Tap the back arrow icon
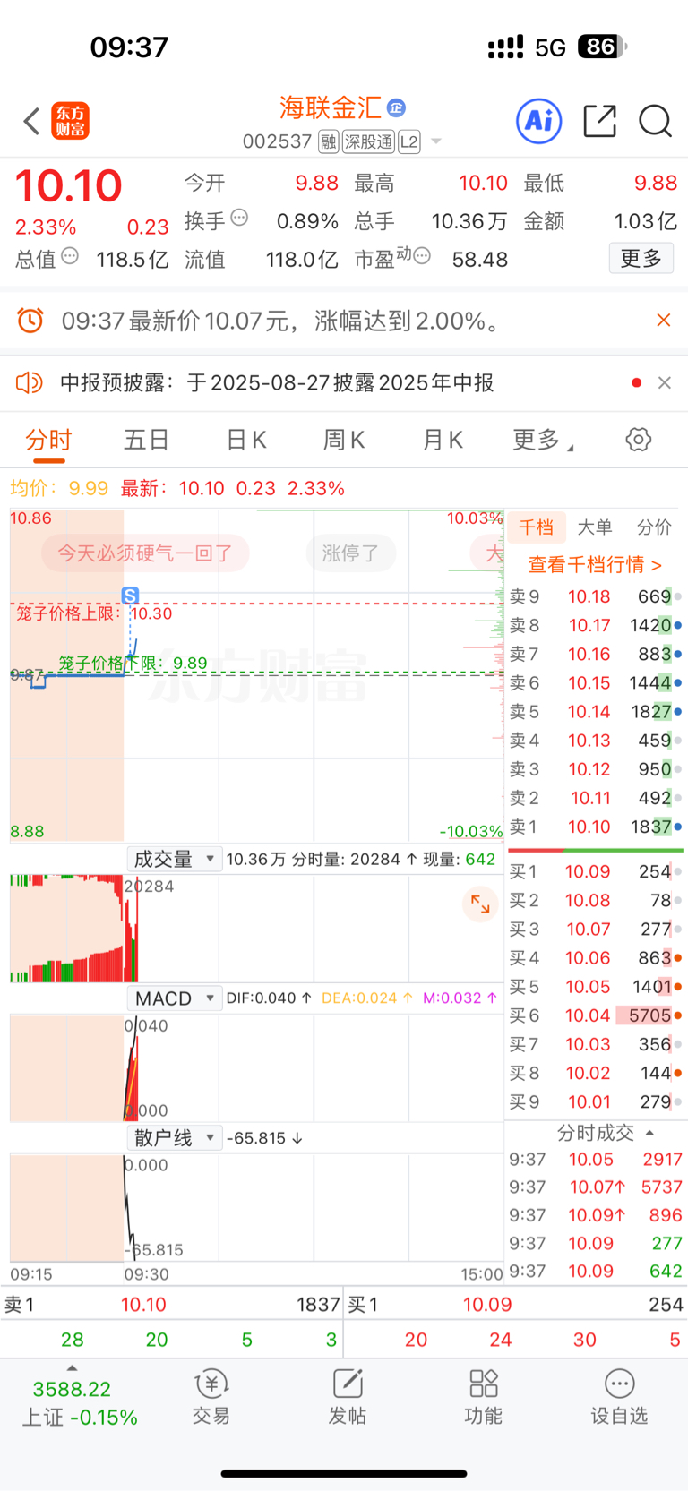 tap(31, 121)
